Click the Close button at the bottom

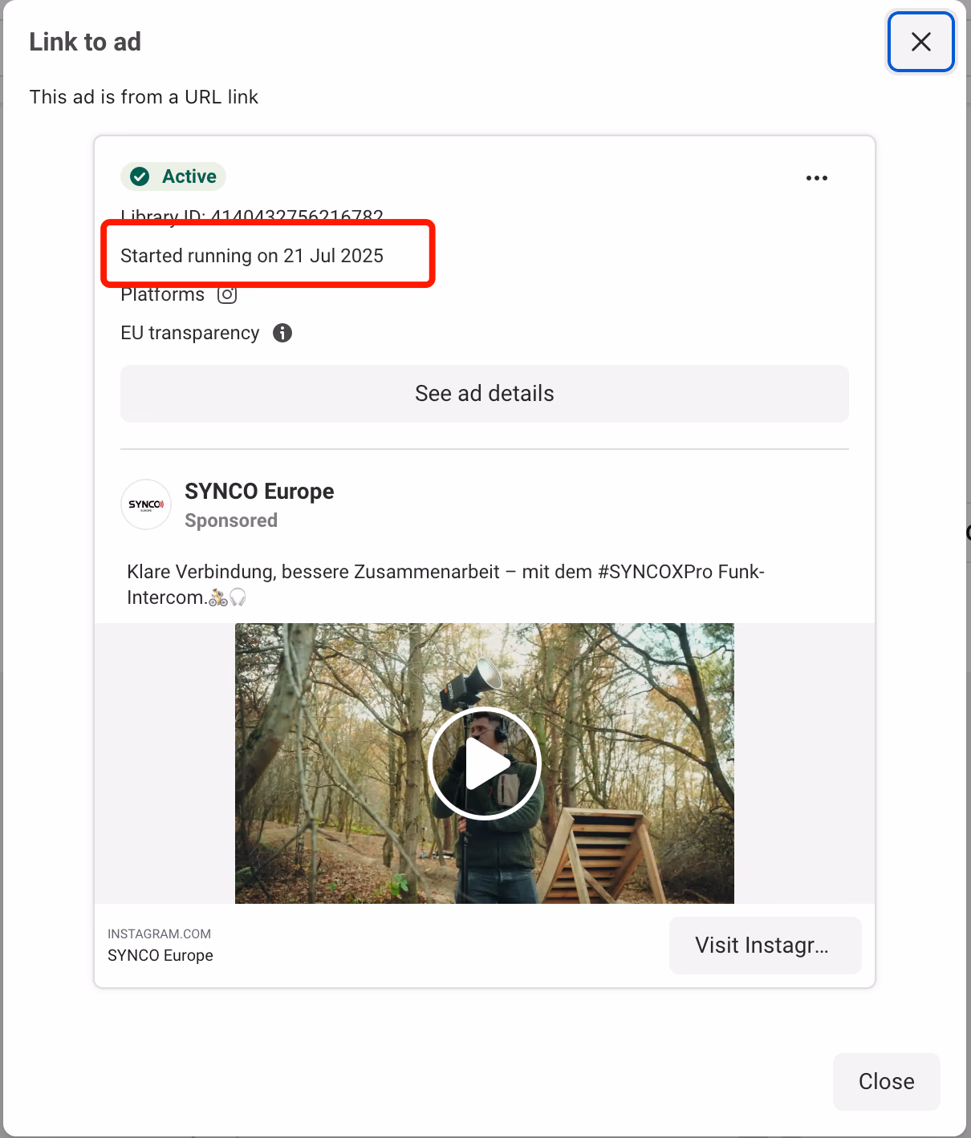pos(886,1081)
